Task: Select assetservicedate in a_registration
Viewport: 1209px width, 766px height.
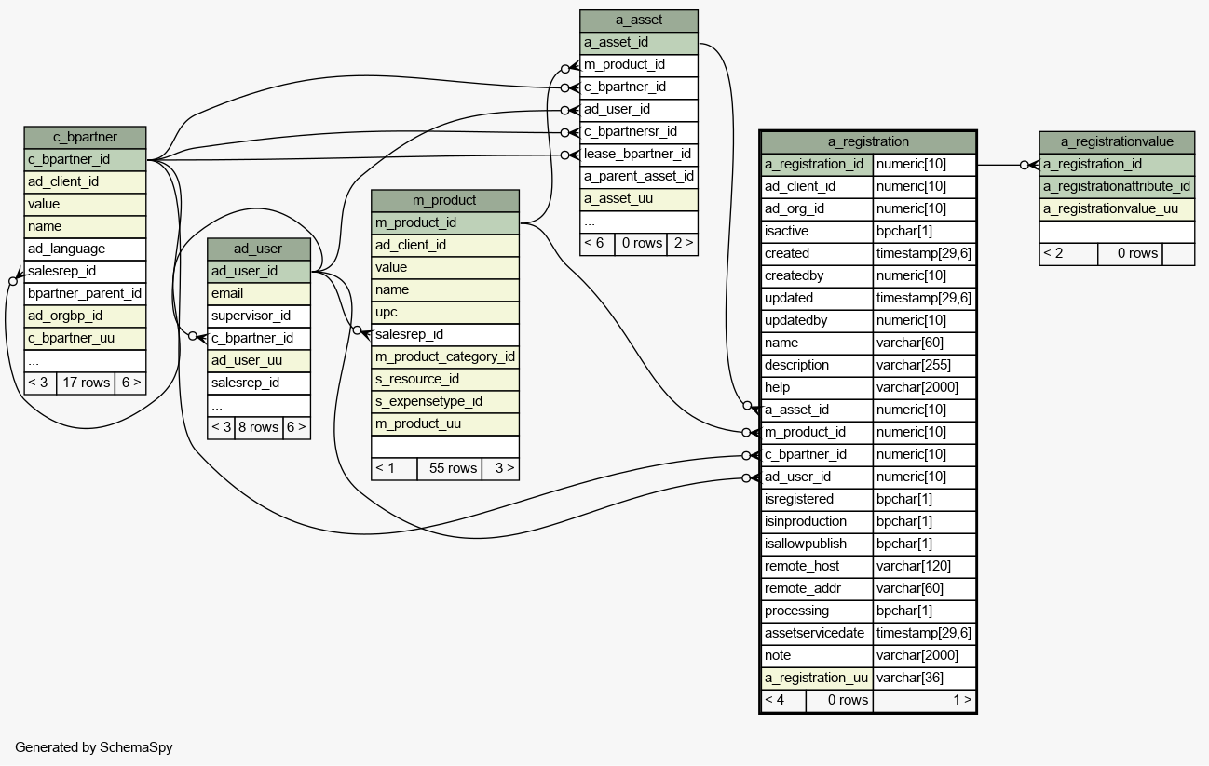Action: pos(817,633)
